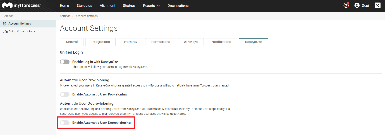385x135 pixels.
Task: Open the Strategy menu item
Action: coord(129,6)
